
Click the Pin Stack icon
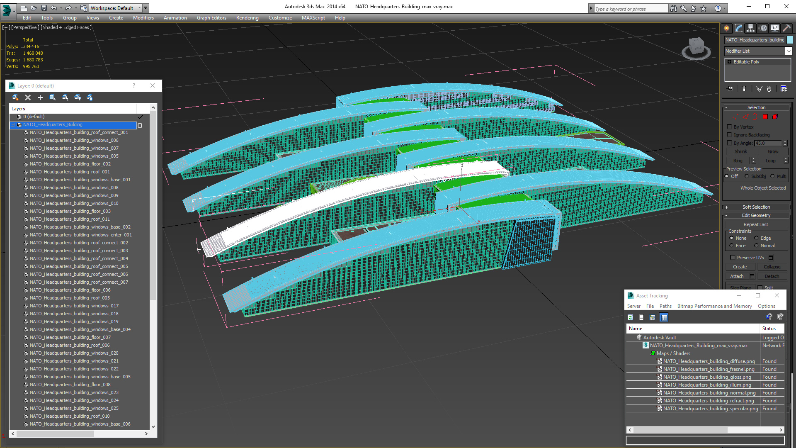(x=730, y=89)
